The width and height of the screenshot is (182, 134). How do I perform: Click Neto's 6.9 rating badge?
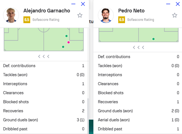[122, 20]
